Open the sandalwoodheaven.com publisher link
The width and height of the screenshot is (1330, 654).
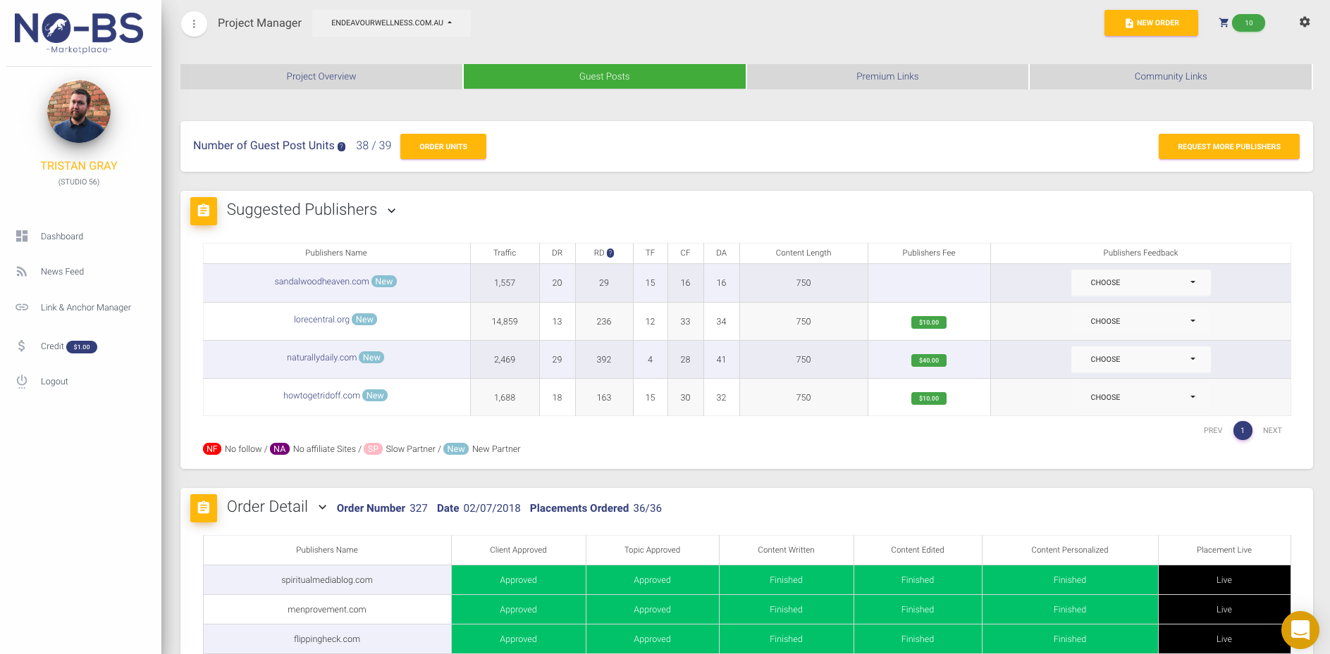(x=321, y=282)
